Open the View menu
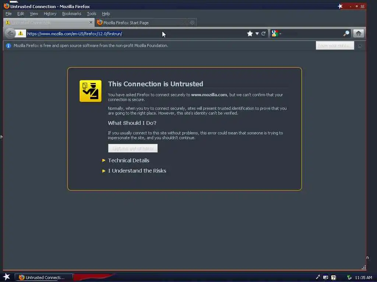Viewport: 377px width, 282px height. pos(34,14)
